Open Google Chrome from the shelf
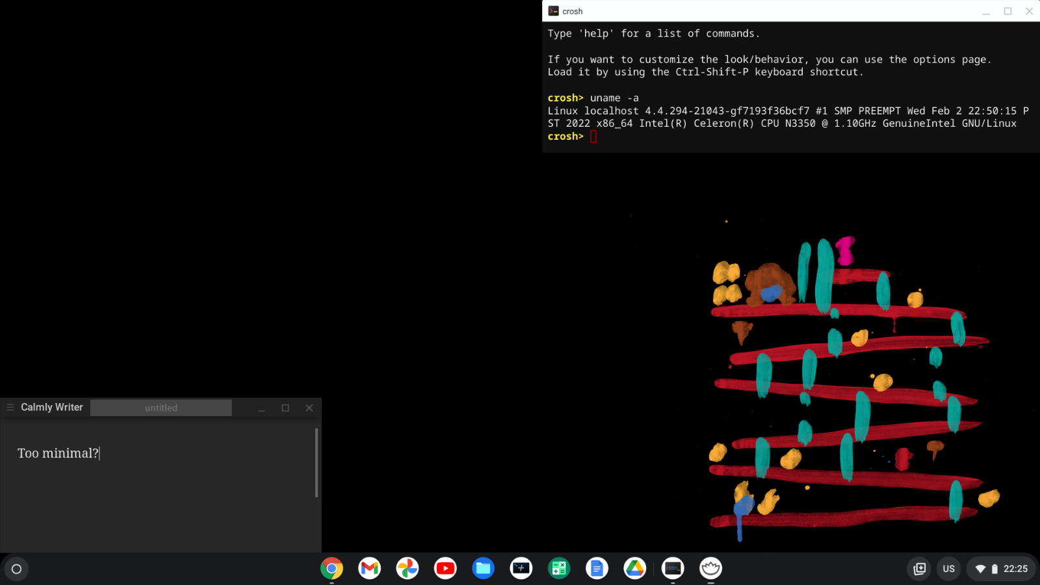Image resolution: width=1040 pixels, height=585 pixels. 331,569
